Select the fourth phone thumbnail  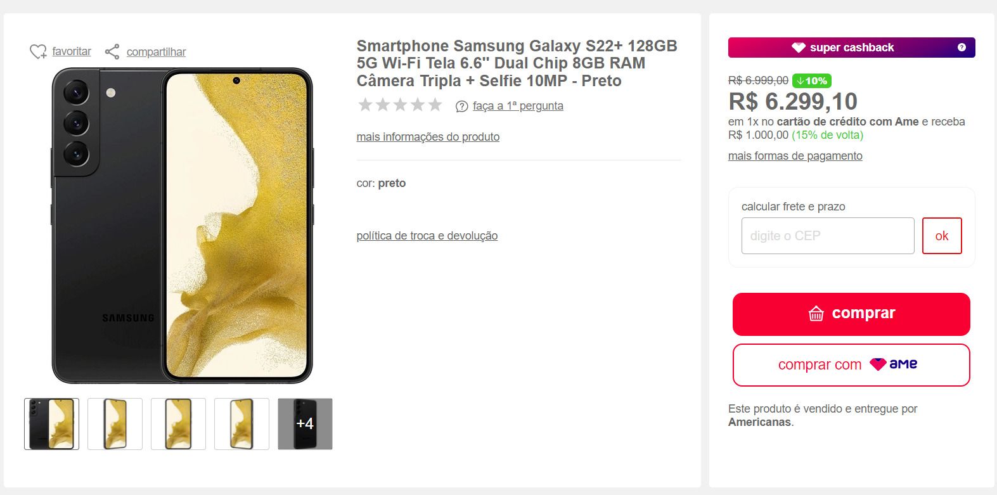point(242,424)
